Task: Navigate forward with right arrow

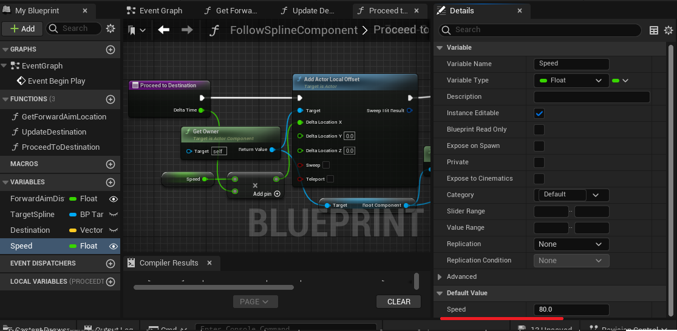Action: click(x=187, y=30)
